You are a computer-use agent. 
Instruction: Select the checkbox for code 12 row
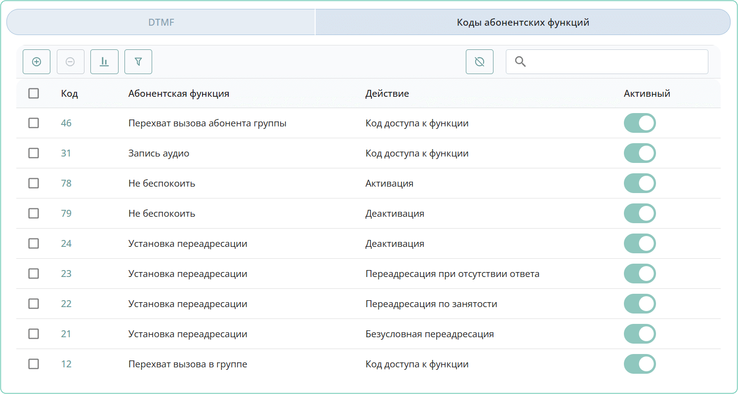(34, 364)
